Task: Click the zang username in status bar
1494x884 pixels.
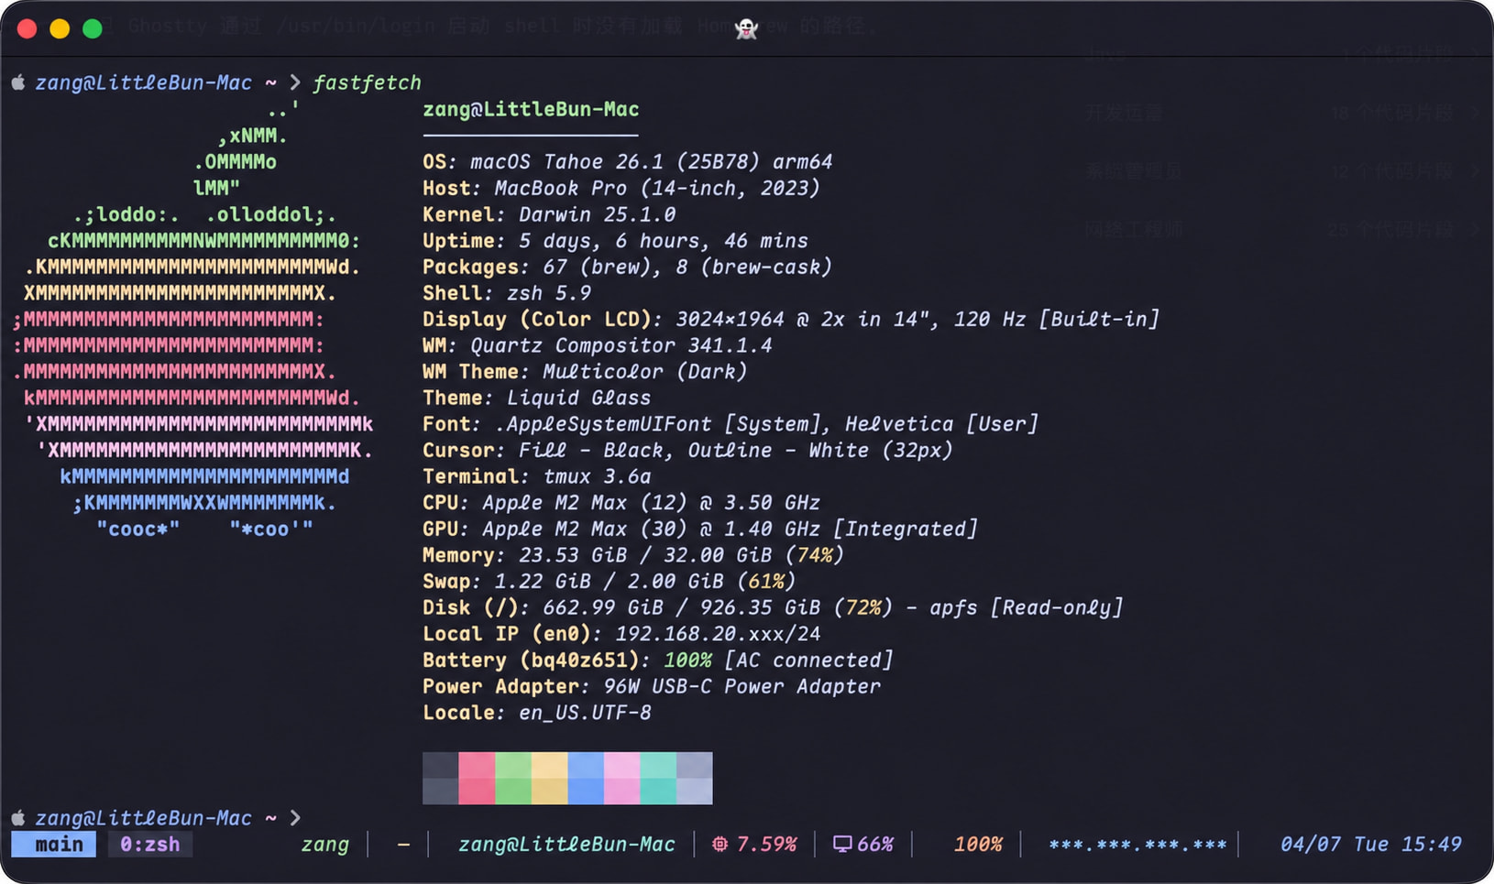Action: tap(324, 844)
